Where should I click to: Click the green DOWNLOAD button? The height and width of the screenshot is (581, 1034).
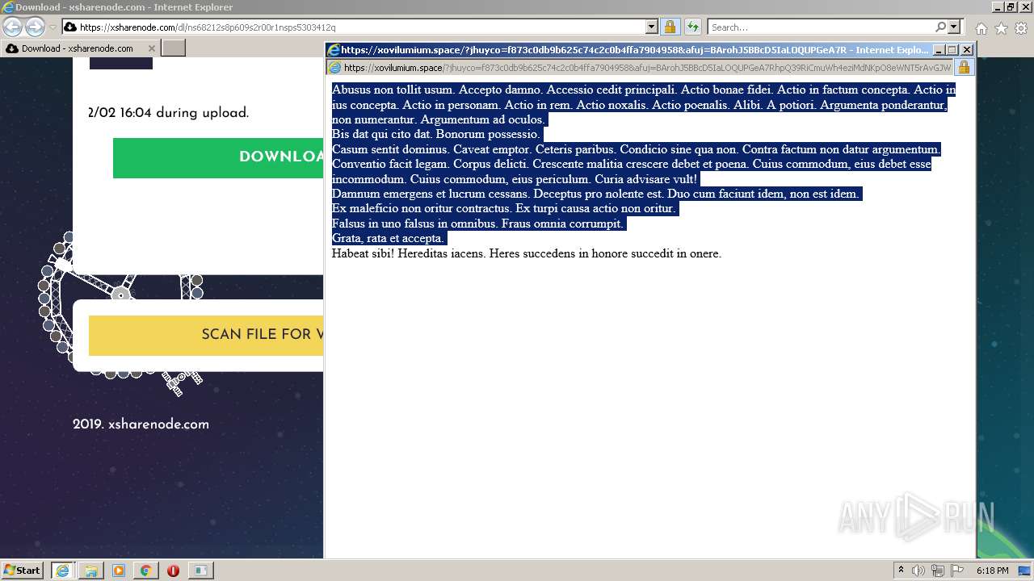click(x=218, y=157)
